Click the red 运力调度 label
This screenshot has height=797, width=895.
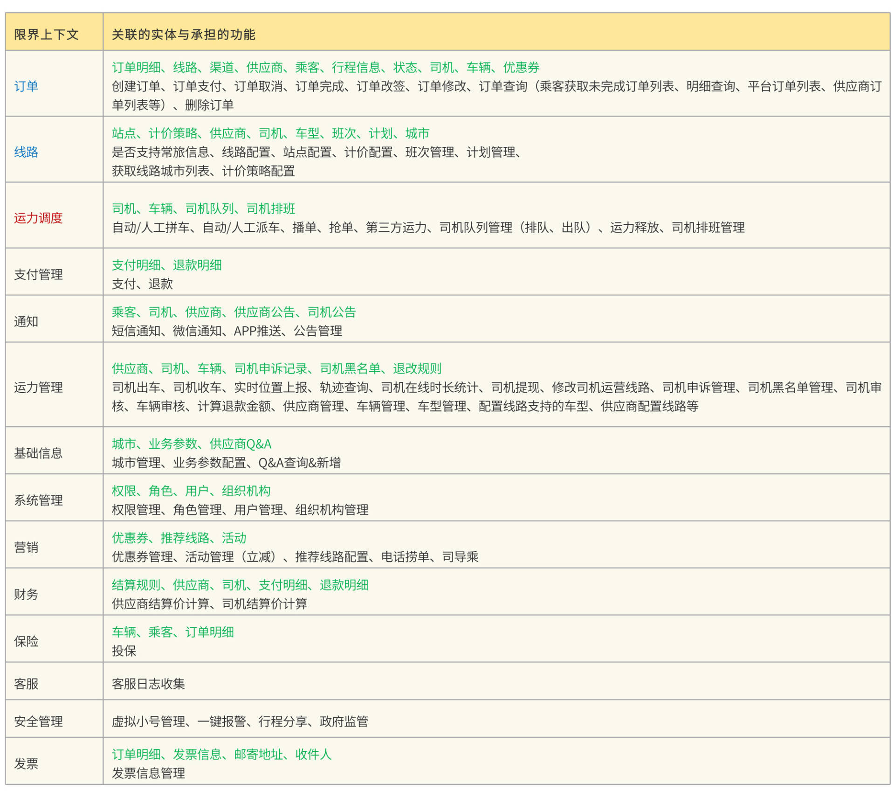pyautogui.click(x=38, y=218)
